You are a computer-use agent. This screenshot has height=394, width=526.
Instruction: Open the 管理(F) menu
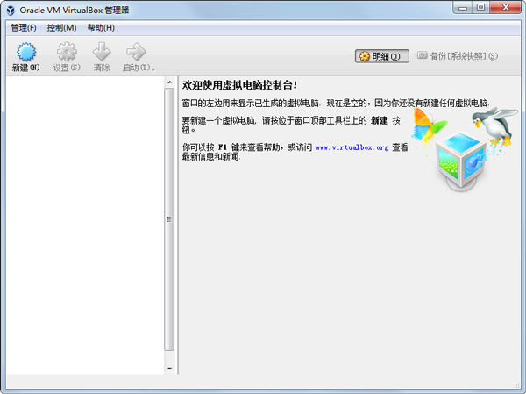[x=24, y=28]
